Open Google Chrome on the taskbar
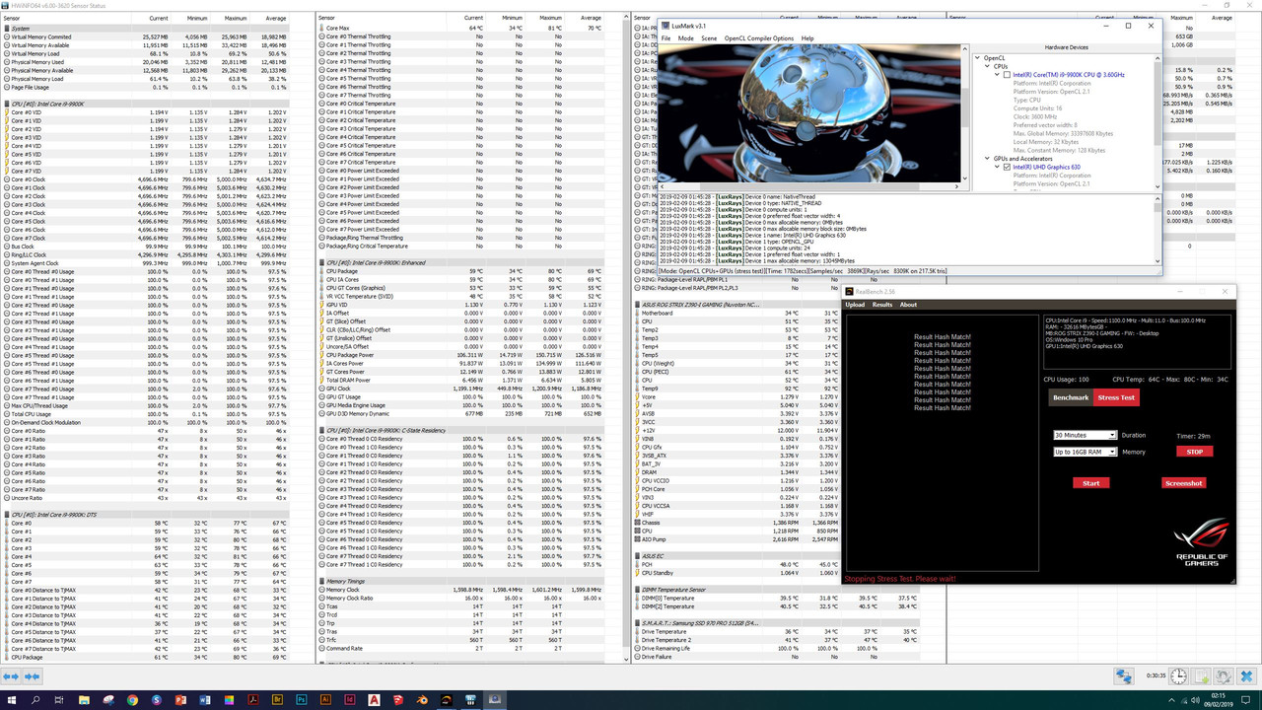This screenshot has width=1262, height=710. click(x=132, y=699)
